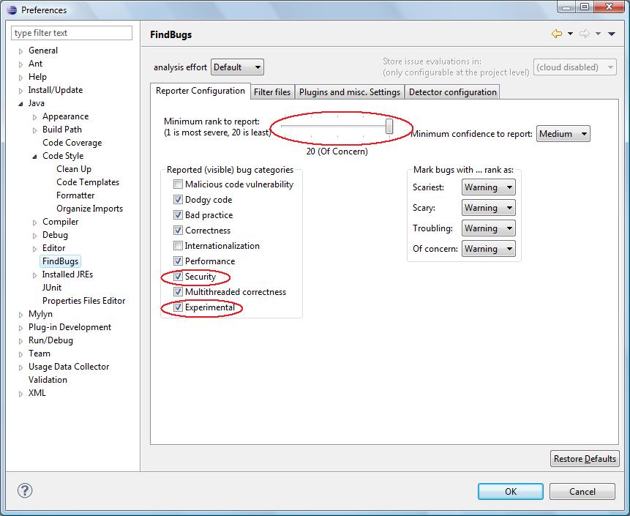Expand the General tree node
Image resolution: width=630 pixels, height=516 pixels.
click(21, 51)
